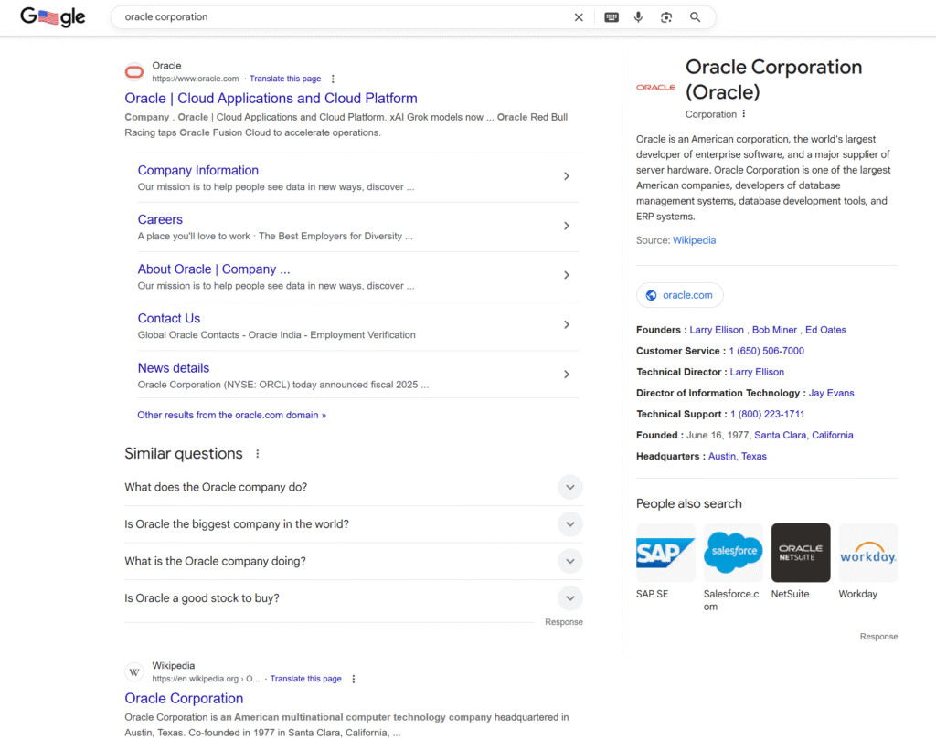Image resolution: width=936 pixels, height=750 pixels.
Task: Open the Careers link
Action: pos(160,219)
